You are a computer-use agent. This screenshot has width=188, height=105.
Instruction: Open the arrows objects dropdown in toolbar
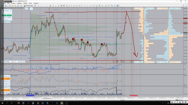(68, 6)
